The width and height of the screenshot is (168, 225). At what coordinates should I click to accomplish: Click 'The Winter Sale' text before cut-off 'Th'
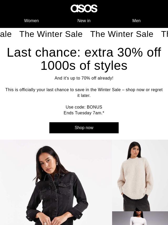point(122,34)
